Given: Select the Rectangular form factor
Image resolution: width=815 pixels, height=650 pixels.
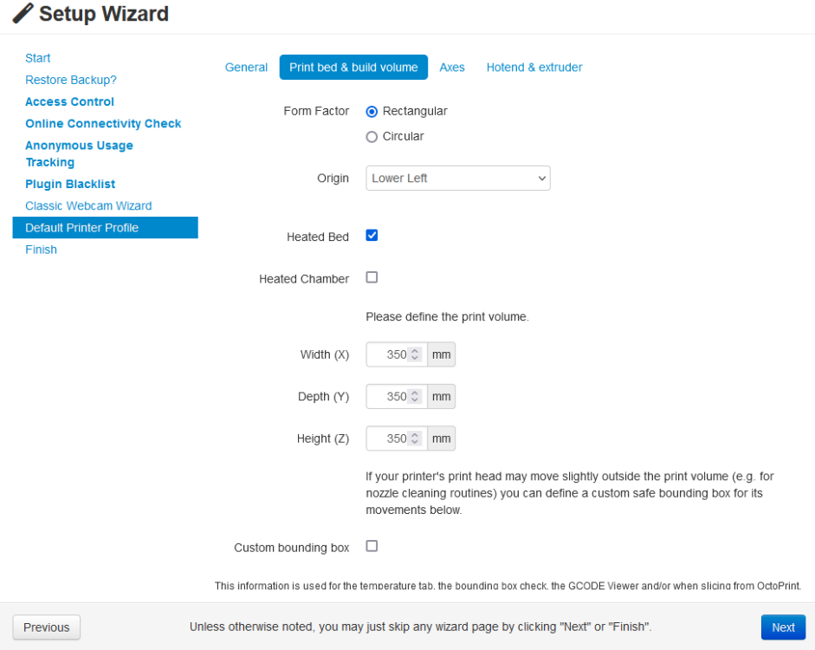Looking at the screenshot, I should click(x=372, y=111).
